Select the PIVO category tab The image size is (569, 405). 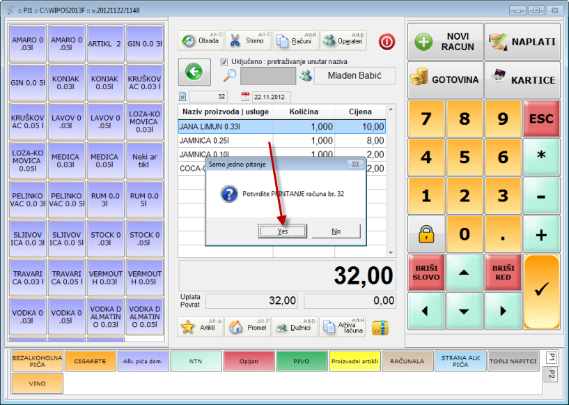[302, 361]
